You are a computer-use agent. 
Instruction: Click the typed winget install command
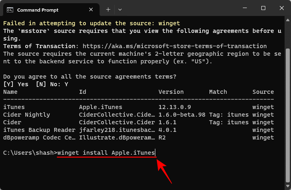(106, 153)
